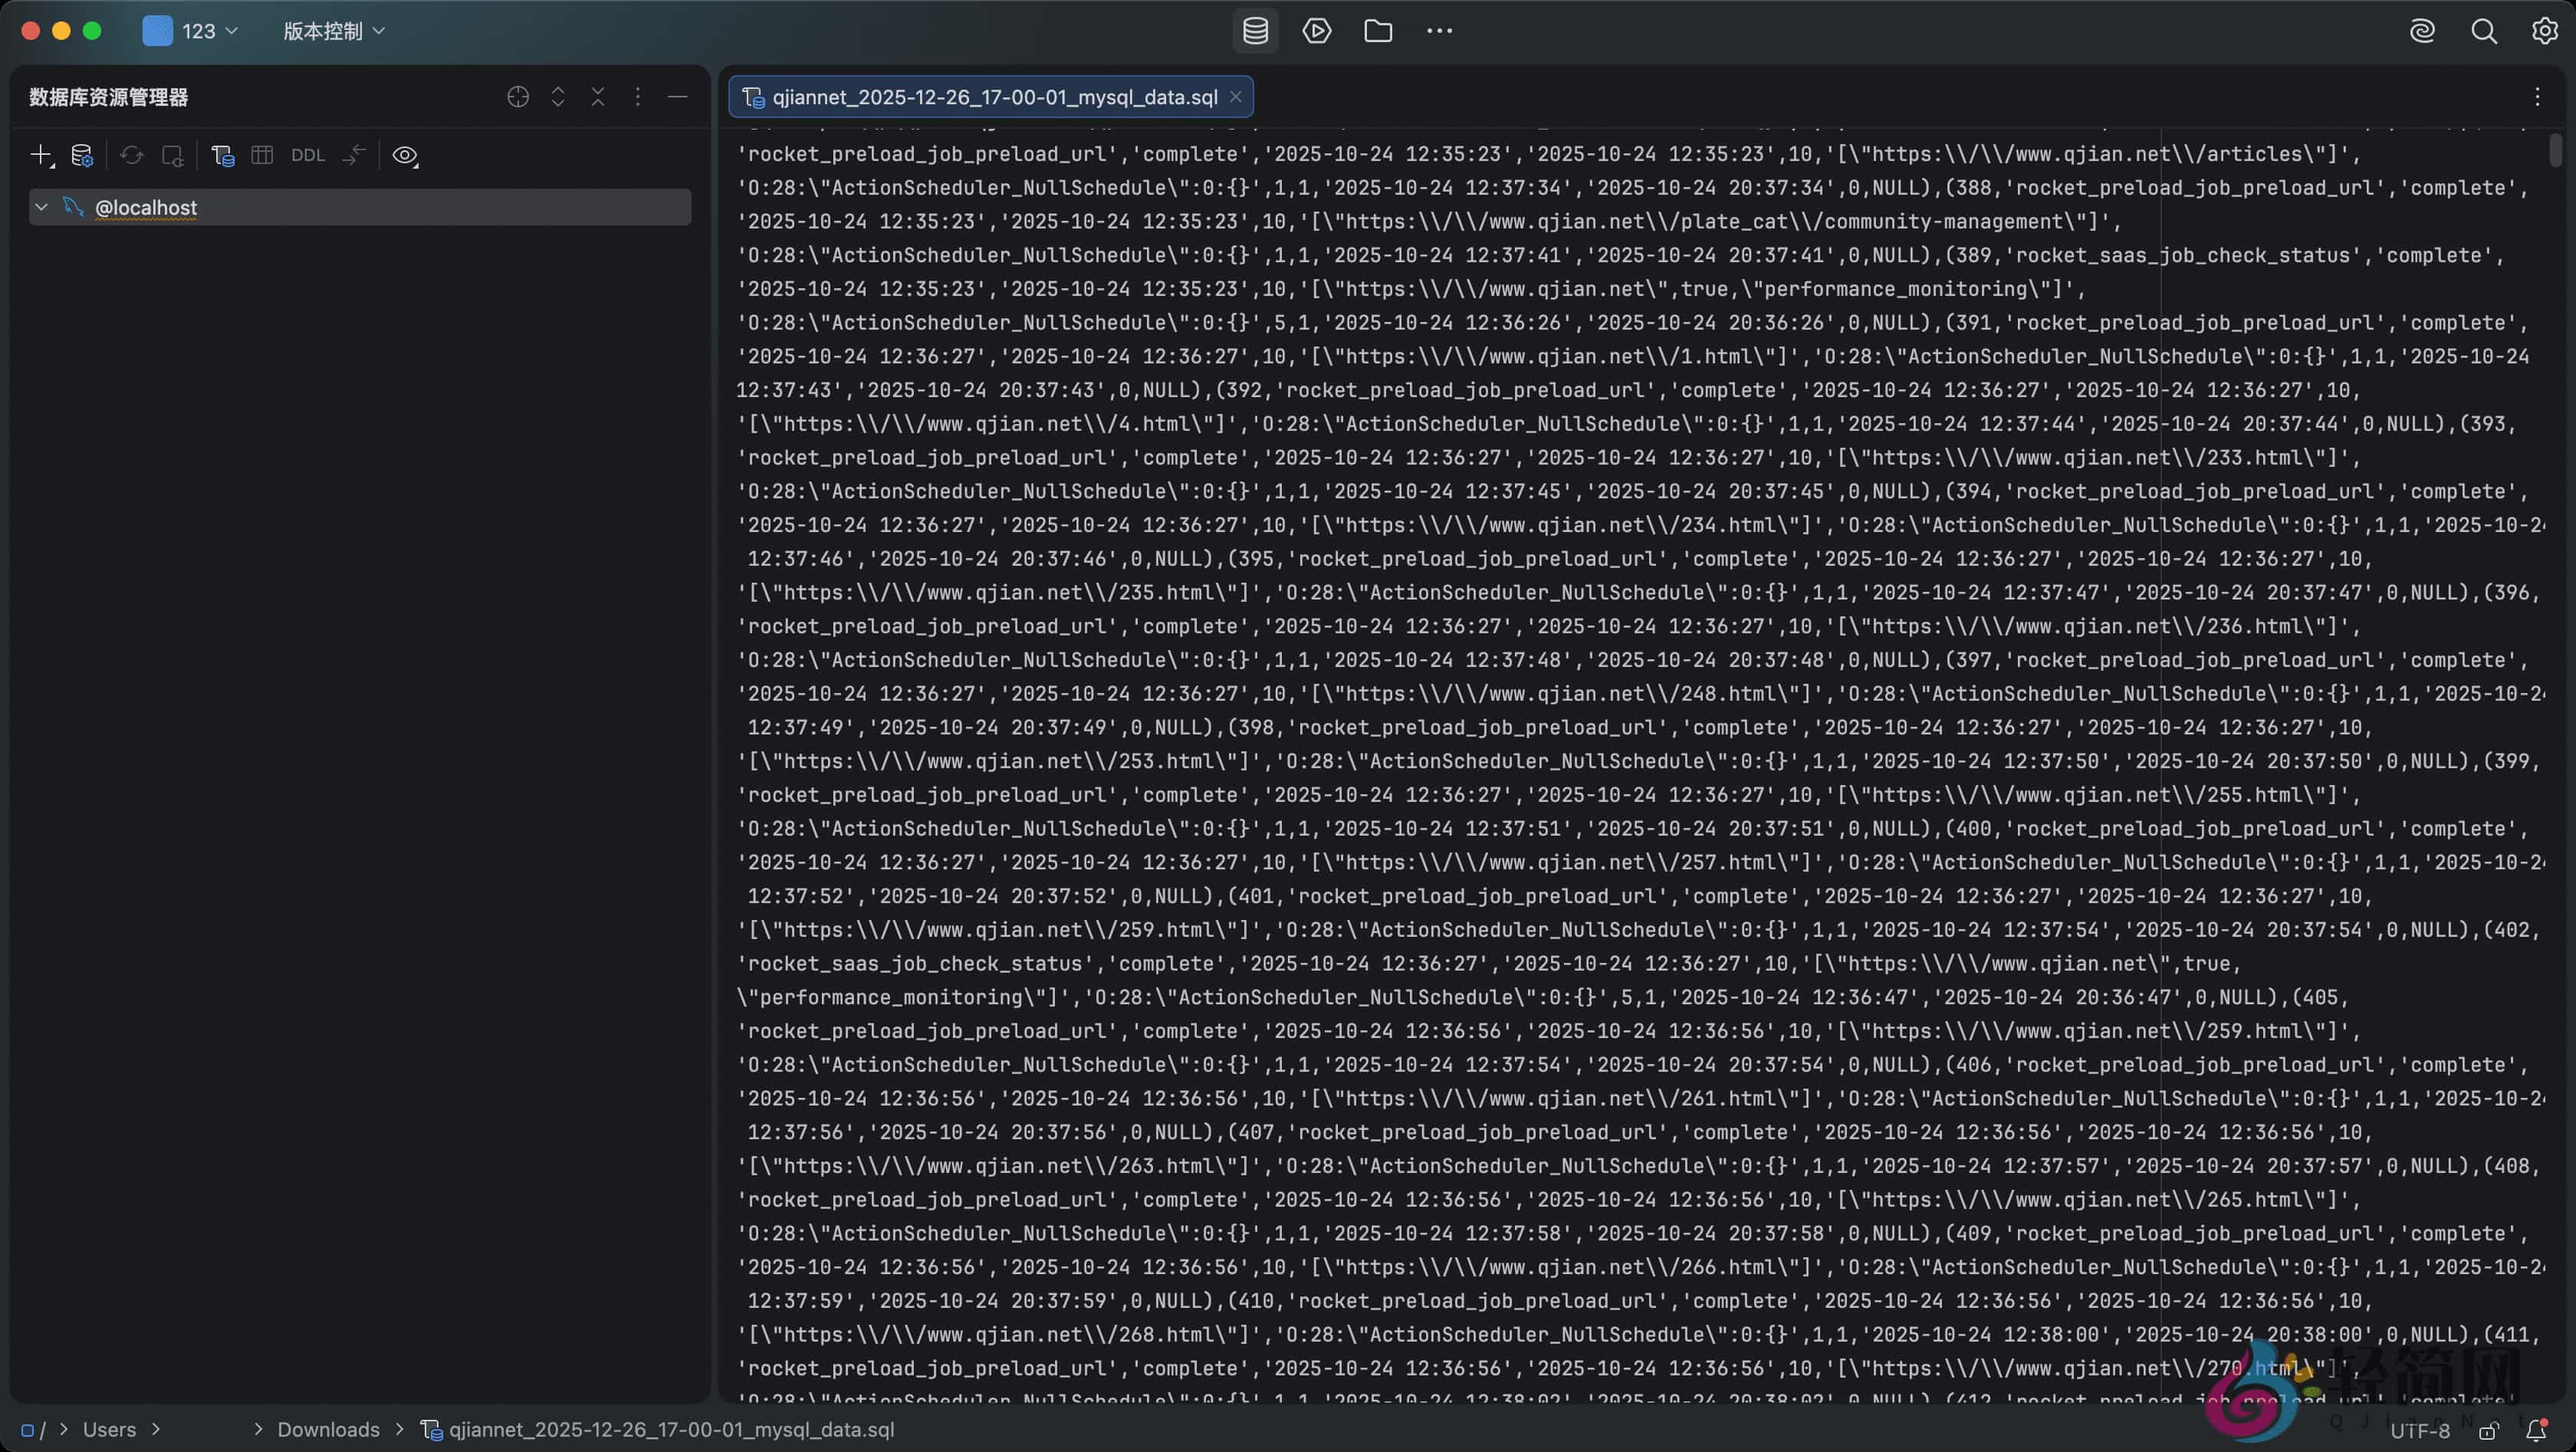This screenshot has height=1452, width=2576.
Task: Add a new database connection with the plus icon
Action: click(41, 155)
